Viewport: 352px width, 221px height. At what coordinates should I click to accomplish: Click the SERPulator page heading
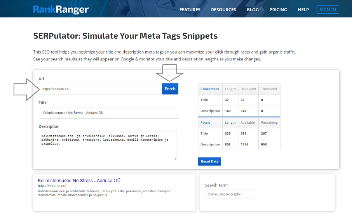point(125,36)
